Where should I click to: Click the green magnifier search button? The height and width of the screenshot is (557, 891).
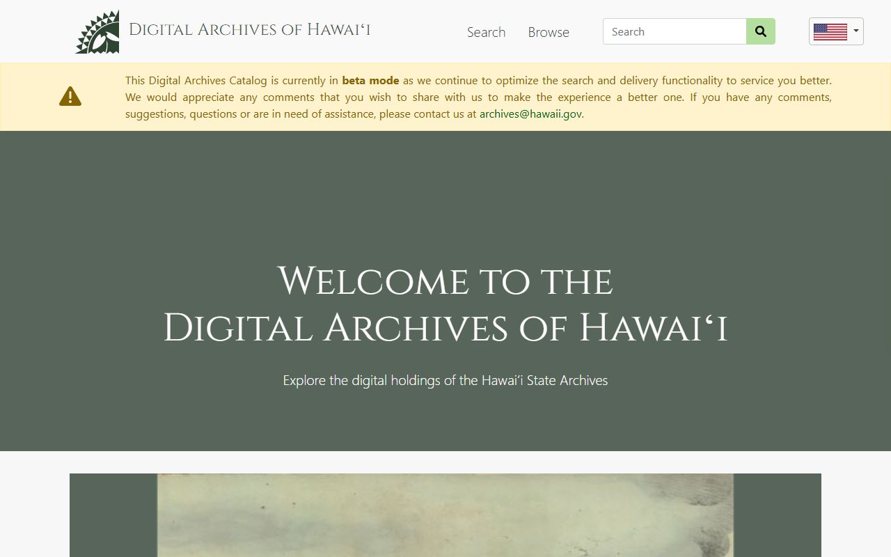(x=761, y=31)
